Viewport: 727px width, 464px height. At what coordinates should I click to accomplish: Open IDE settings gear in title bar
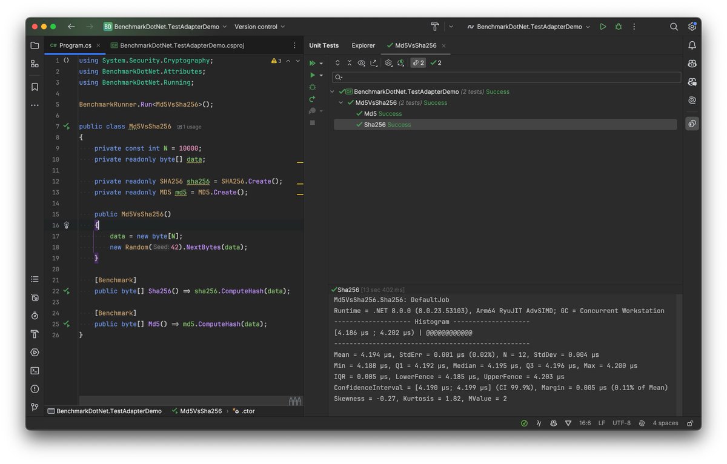click(x=692, y=27)
